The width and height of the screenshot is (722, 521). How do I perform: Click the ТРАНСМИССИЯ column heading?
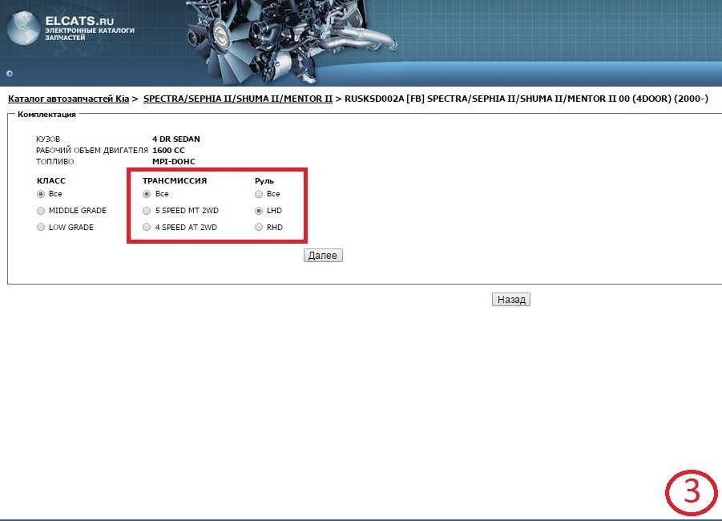pos(175,180)
